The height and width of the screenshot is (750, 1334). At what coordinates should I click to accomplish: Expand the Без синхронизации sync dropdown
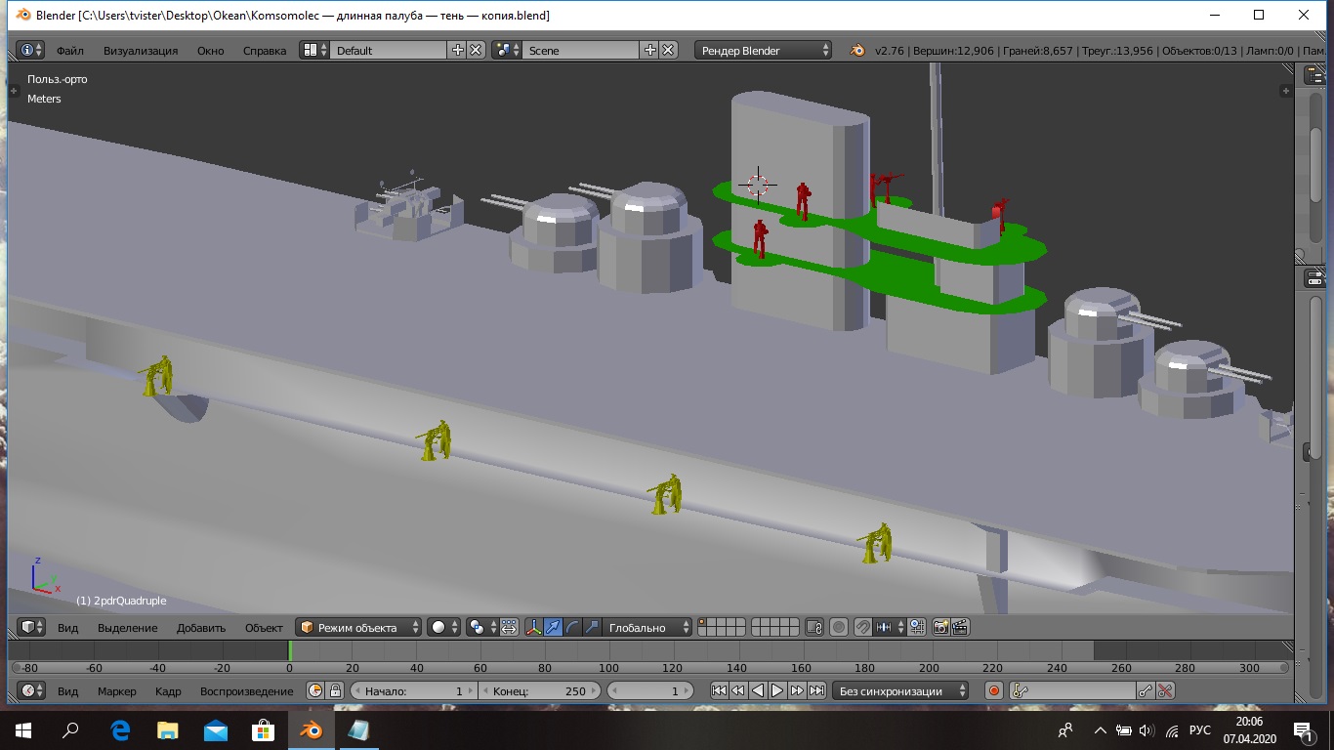tap(902, 690)
